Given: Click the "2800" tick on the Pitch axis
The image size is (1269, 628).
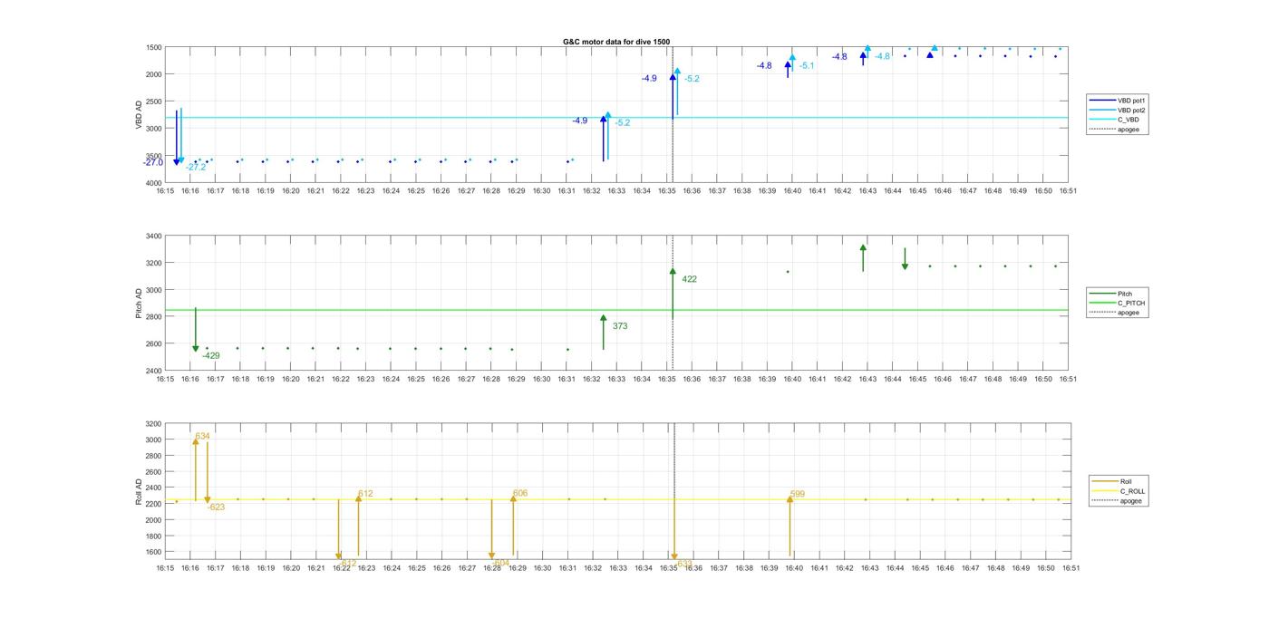Looking at the screenshot, I should coord(154,317).
